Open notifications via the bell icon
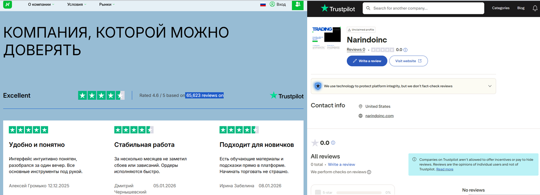 tap(535, 8)
